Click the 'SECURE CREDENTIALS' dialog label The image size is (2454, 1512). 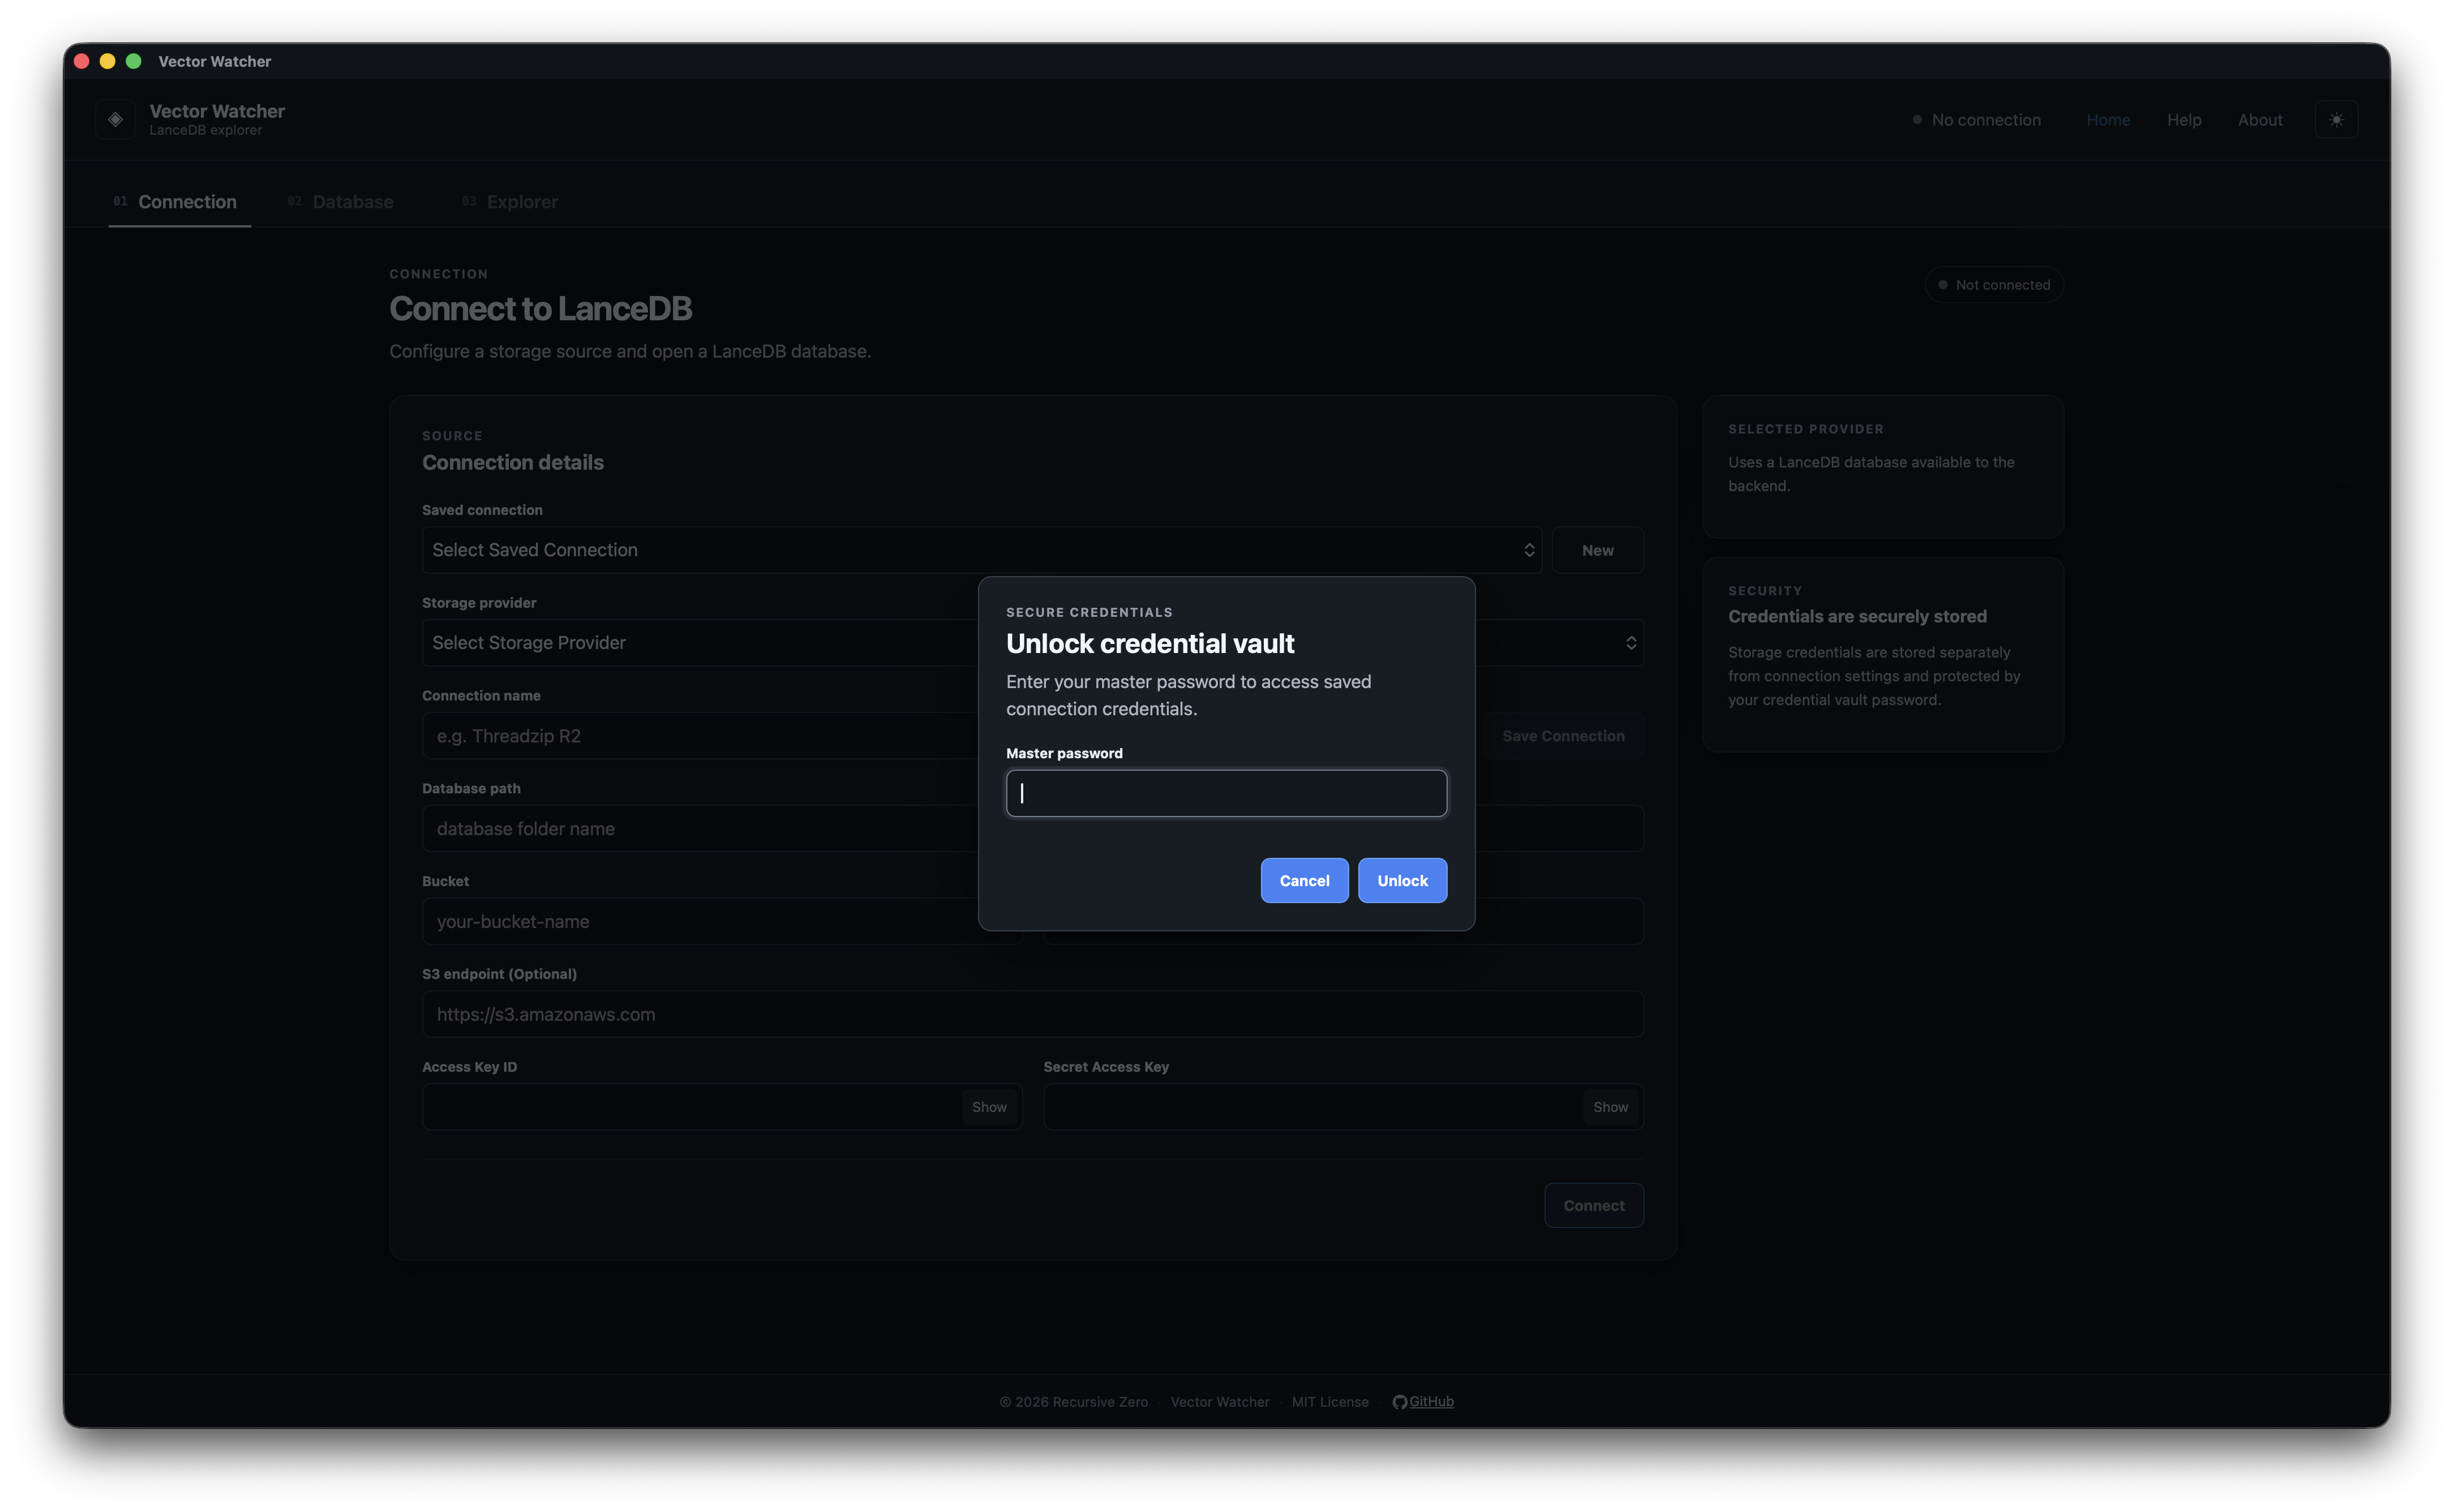point(1089,613)
